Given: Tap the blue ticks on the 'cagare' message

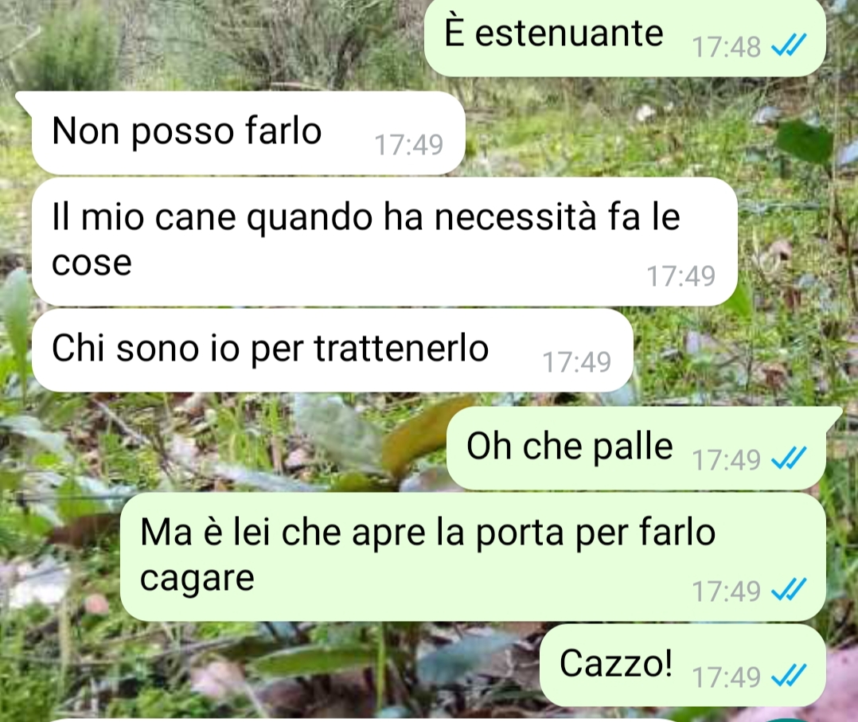Looking at the screenshot, I should (789, 590).
